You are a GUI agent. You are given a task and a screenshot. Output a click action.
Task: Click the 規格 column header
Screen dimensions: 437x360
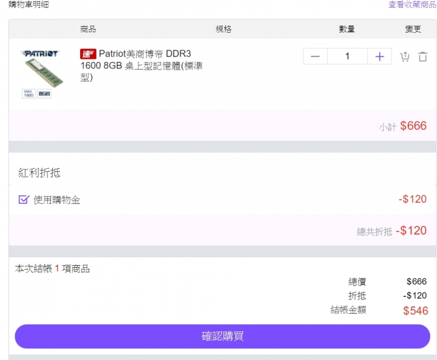coord(223,29)
